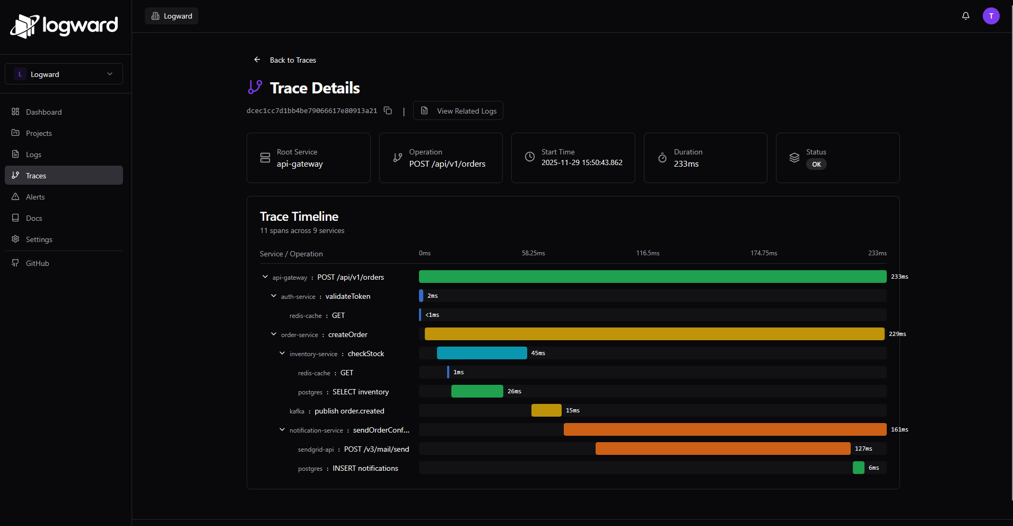Click the copy trace ID icon
This screenshot has width=1013, height=526.
388,110
